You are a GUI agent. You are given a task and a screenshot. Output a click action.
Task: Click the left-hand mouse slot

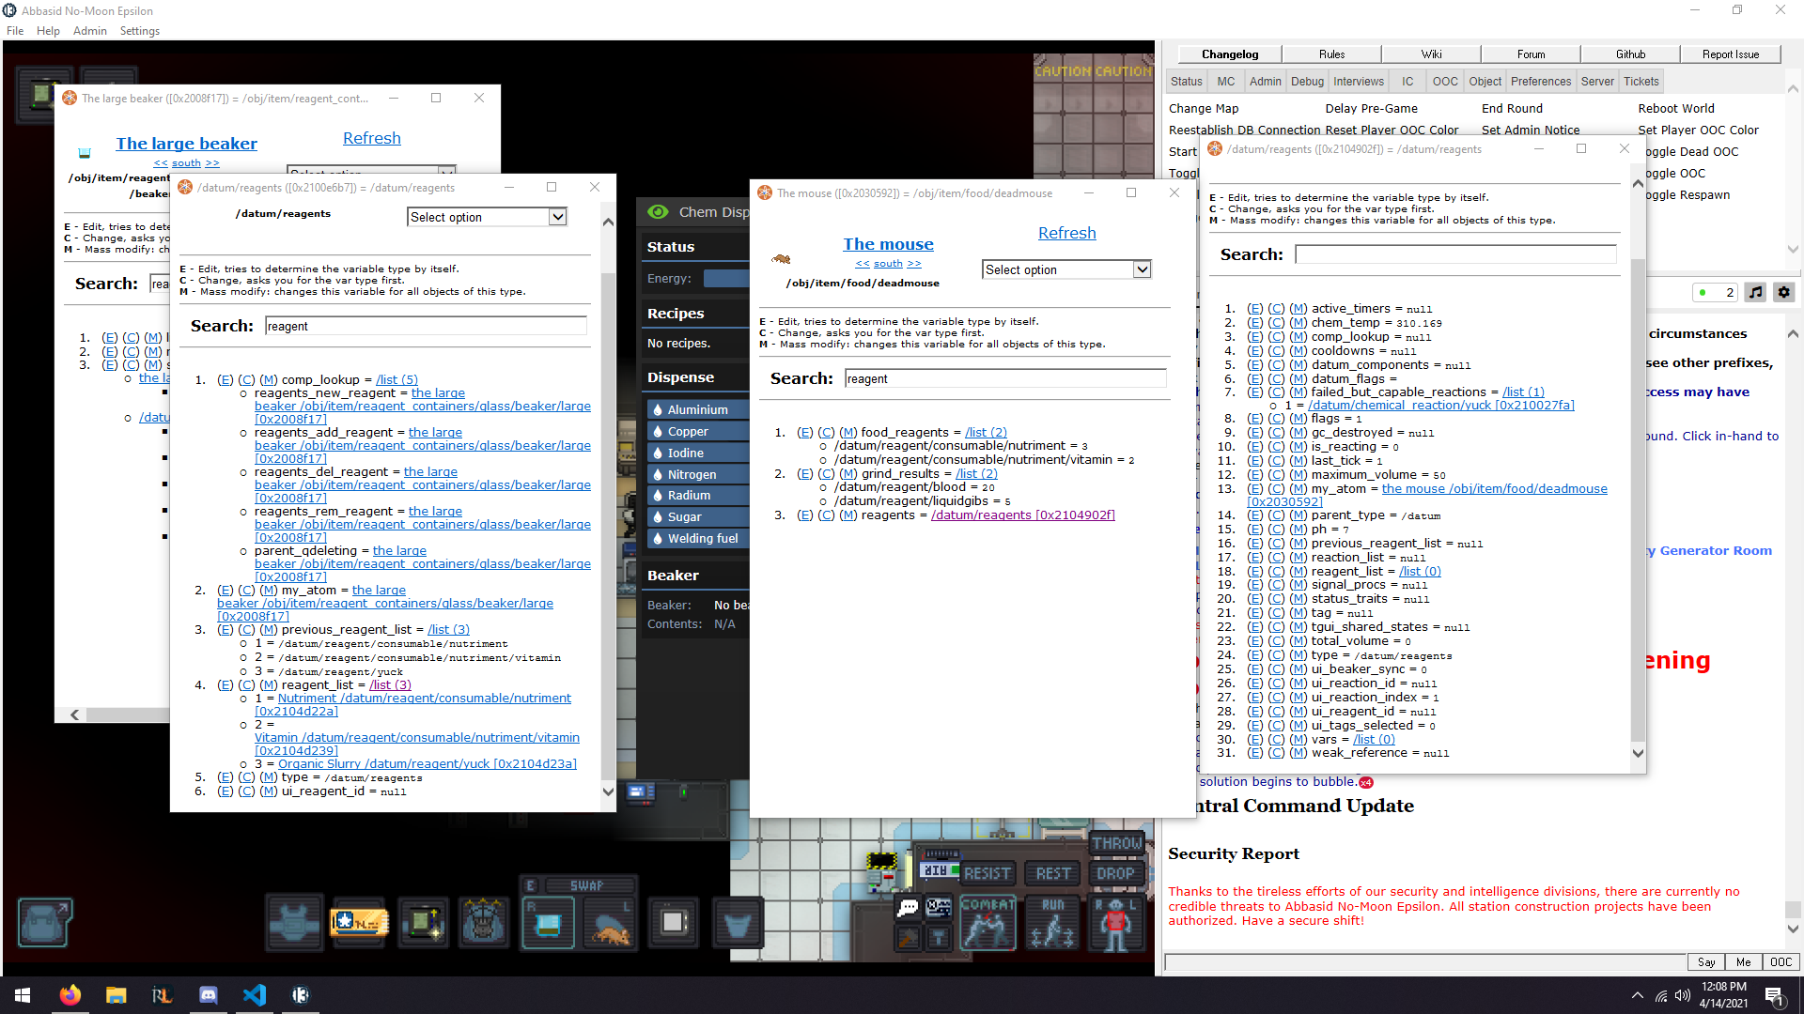point(610,924)
